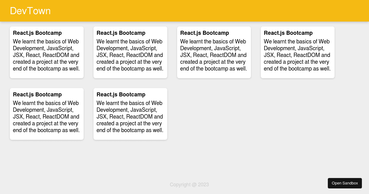This screenshot has width=369, height=194.
Task: Select the first React.js Bootcamp card
Action: (x=47, y=52)
